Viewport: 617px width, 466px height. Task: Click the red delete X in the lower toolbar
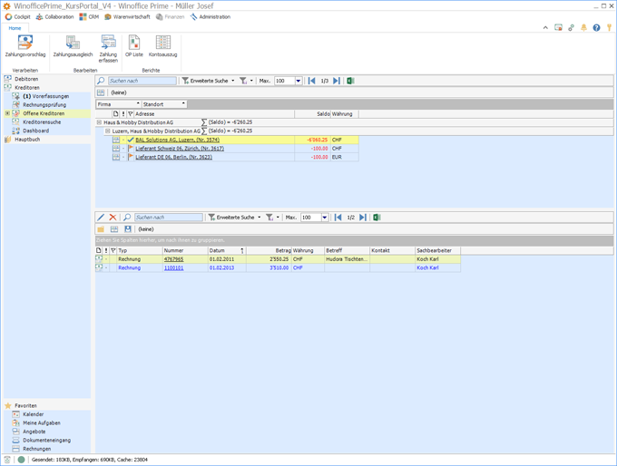[x=113, y=217]
